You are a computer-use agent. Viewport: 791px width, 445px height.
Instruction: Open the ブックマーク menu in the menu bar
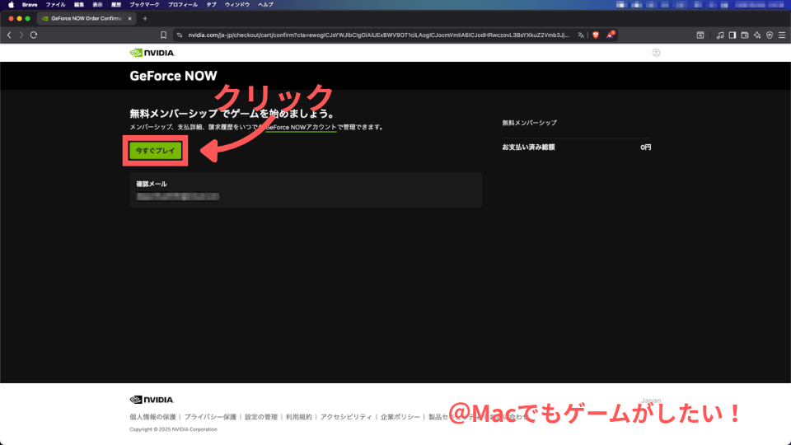(144, 5)
